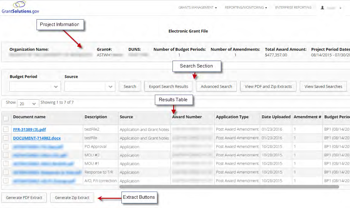
Task: Tick the select-all checkbox in table header
Action: coord(6,118)
